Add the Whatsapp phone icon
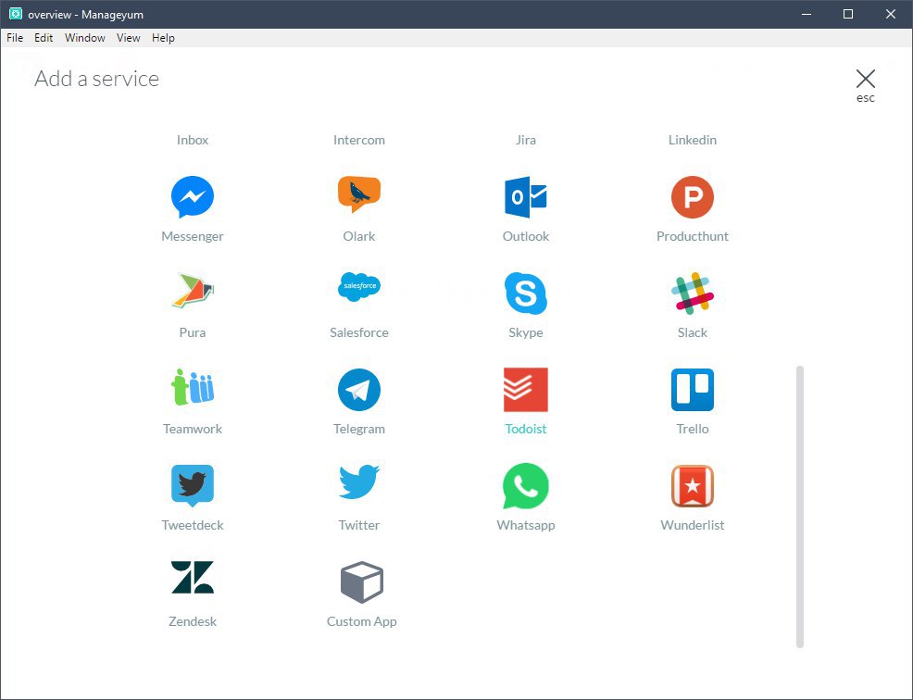The height and width of the screenshot is (700, 913). coord(526,486)
